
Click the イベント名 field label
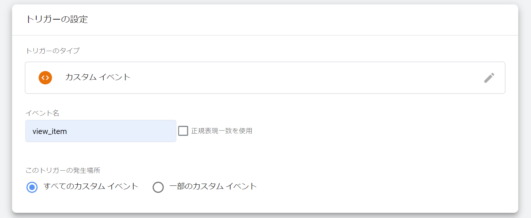42,113
